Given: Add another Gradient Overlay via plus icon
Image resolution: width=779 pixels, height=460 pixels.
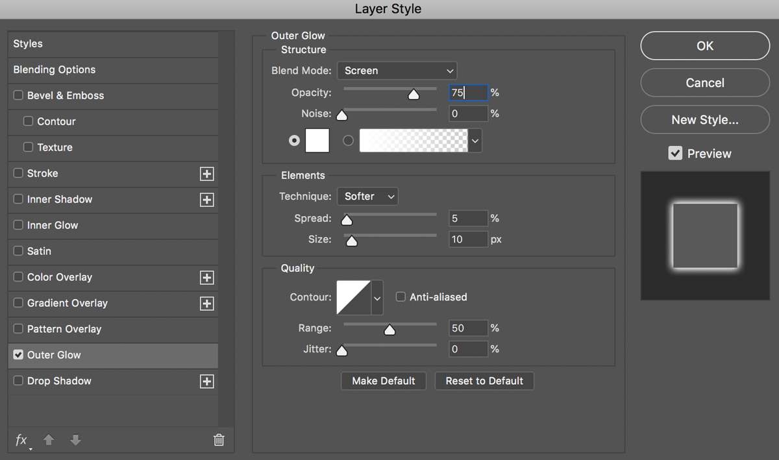Looking at the screenshot, I should [x=206, y=304].
